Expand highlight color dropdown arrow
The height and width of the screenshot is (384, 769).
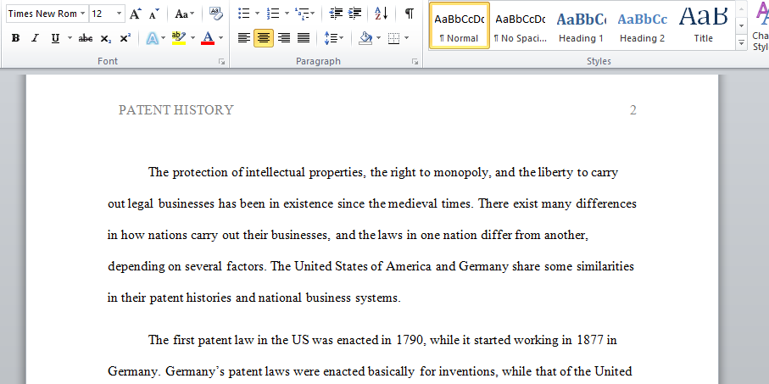click(192, 38)
